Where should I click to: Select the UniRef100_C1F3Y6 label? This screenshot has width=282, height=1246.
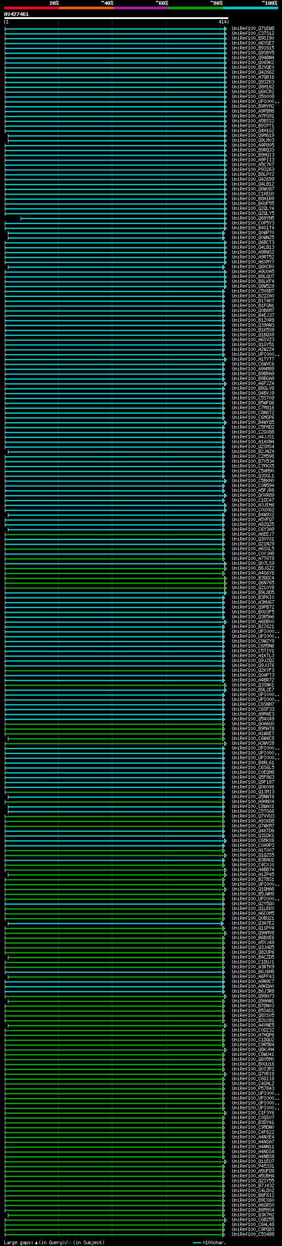(252, 1113)
